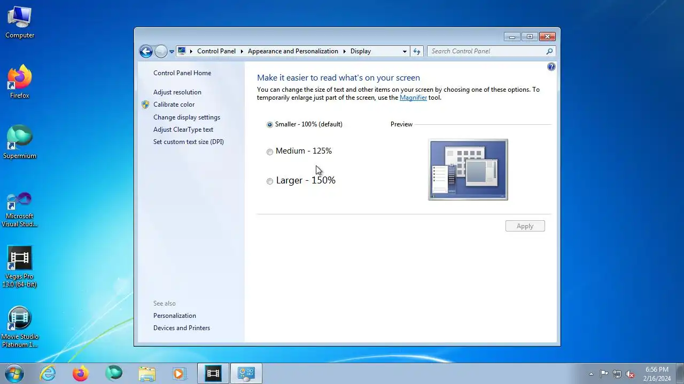Open the address bar history dropdown

[405, 51]
